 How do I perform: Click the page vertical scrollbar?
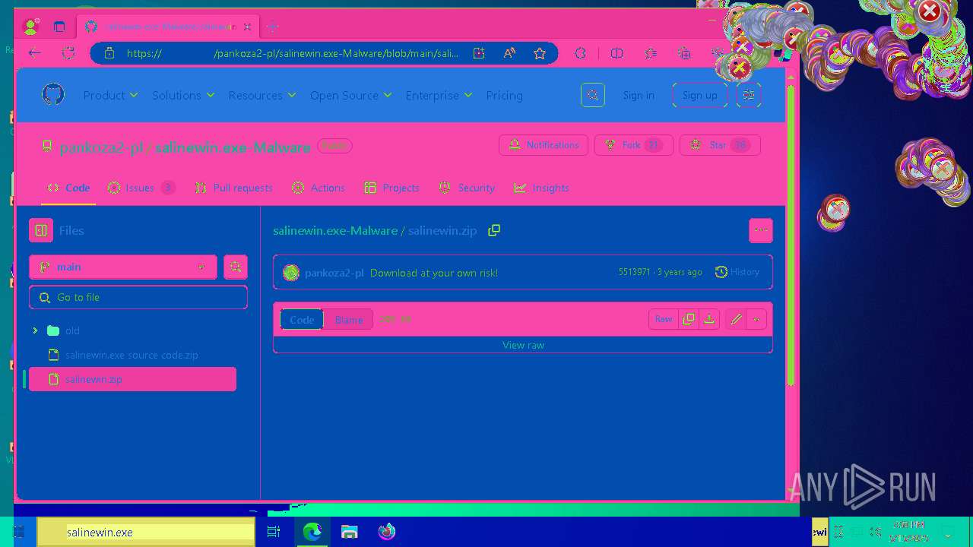(x=791, y=236)
